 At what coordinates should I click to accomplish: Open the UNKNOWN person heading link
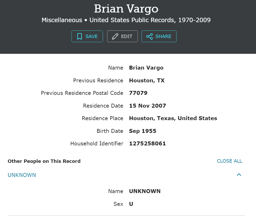click(22, 175)
